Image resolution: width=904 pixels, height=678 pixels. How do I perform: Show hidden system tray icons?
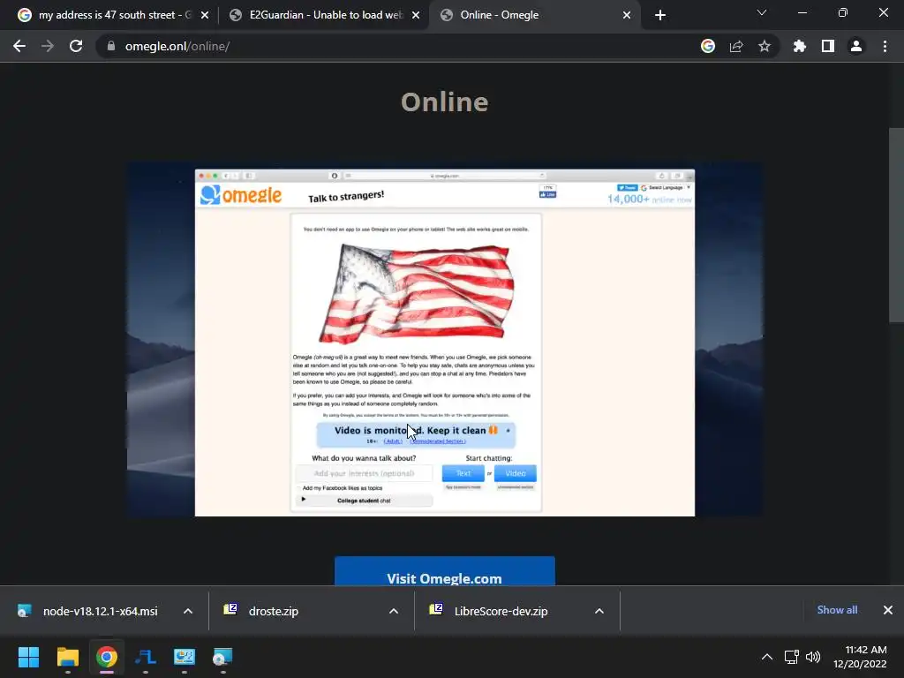pos(767,657)
